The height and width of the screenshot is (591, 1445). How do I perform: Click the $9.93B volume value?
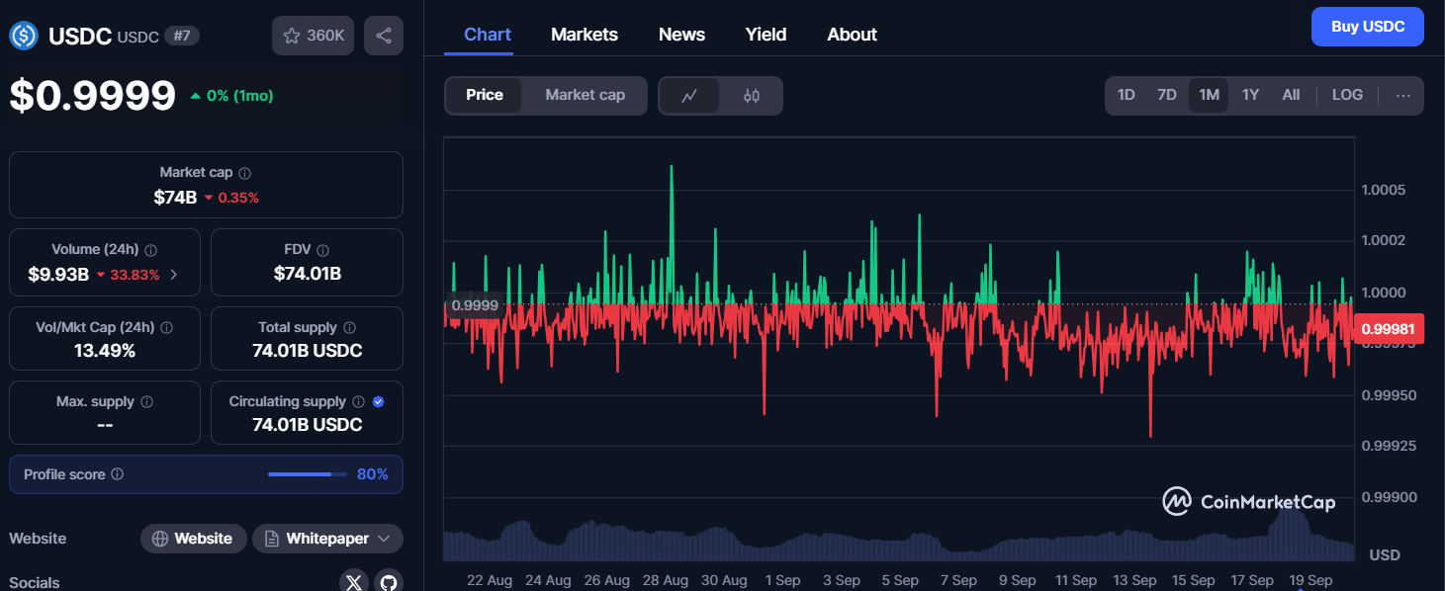click(58, 275)
